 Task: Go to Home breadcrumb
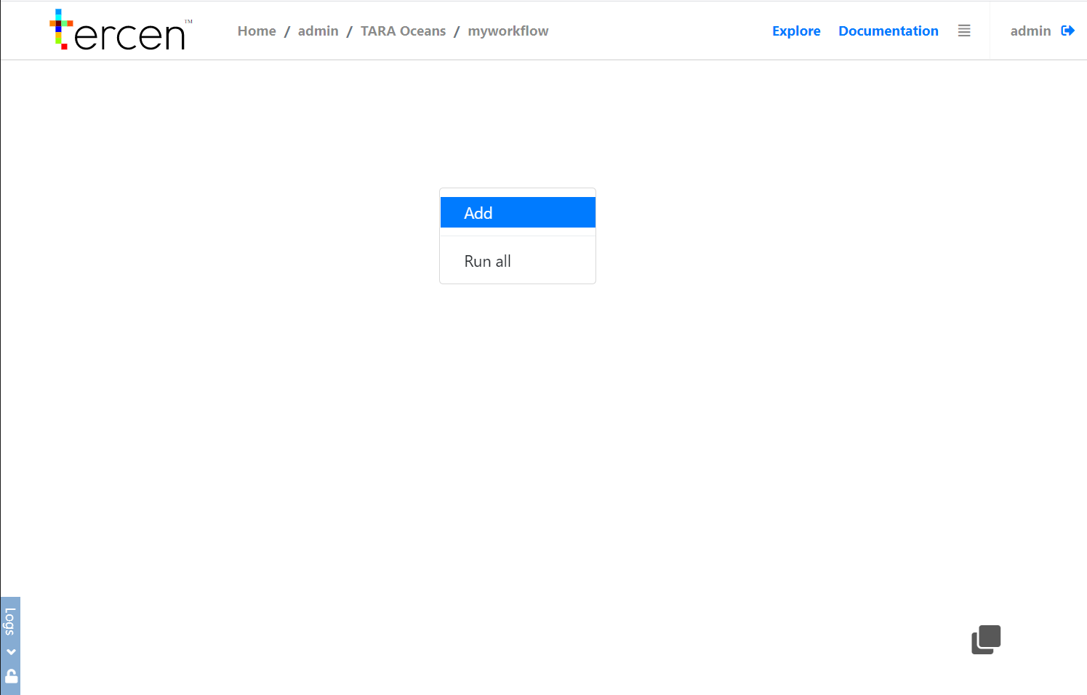(x=257, y=31)
